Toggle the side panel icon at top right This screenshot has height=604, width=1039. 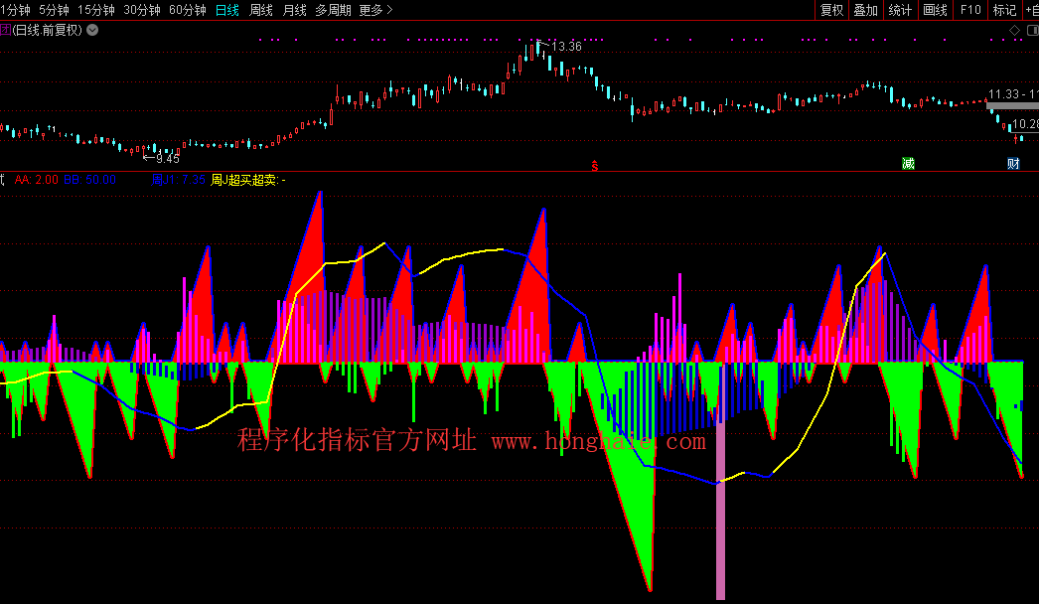[x=1032, y=30]
